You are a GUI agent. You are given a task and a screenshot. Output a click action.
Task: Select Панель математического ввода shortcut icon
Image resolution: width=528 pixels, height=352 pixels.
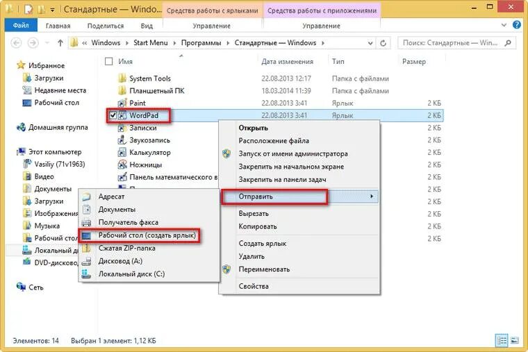(x=122, y=177)
